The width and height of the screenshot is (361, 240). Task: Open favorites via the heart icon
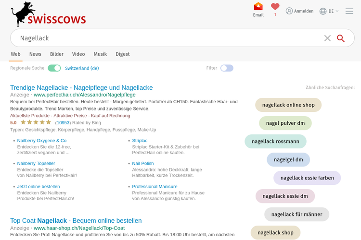pyautogui.click(x=275, y=7)
